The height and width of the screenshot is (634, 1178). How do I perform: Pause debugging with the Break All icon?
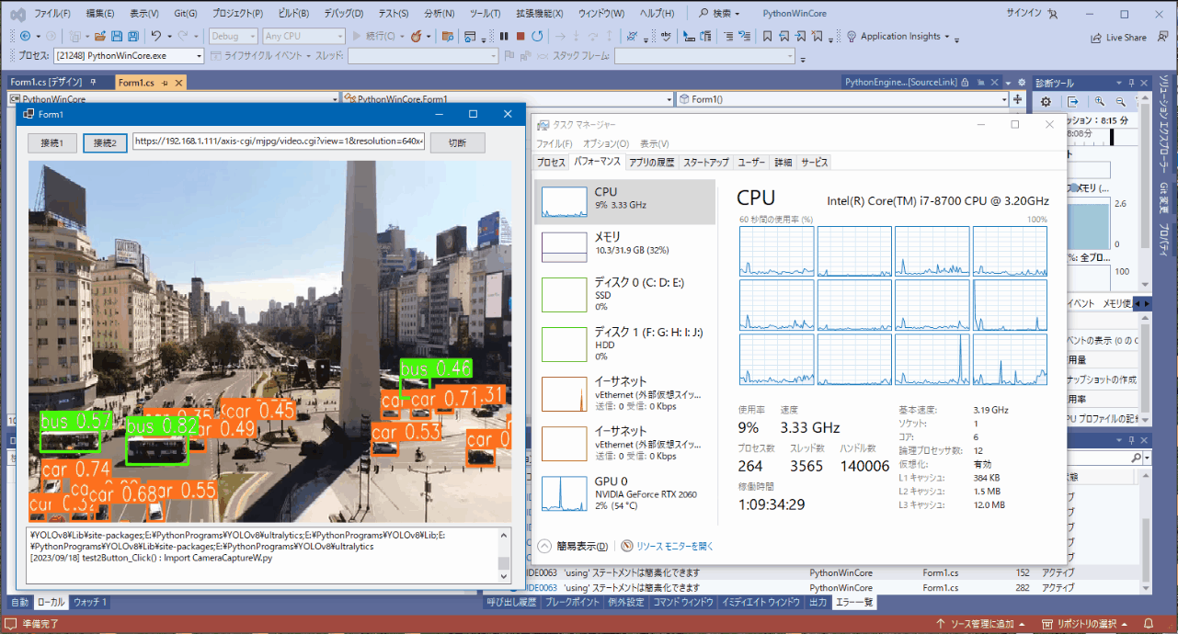[x=504, y=37]
